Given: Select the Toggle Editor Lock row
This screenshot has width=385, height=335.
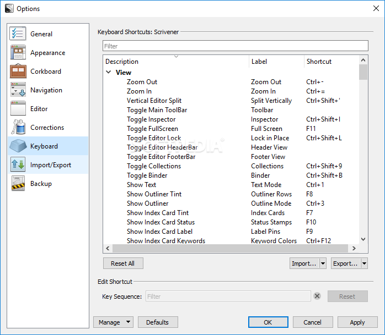Looking at the screenshot, I should [231, 138].
